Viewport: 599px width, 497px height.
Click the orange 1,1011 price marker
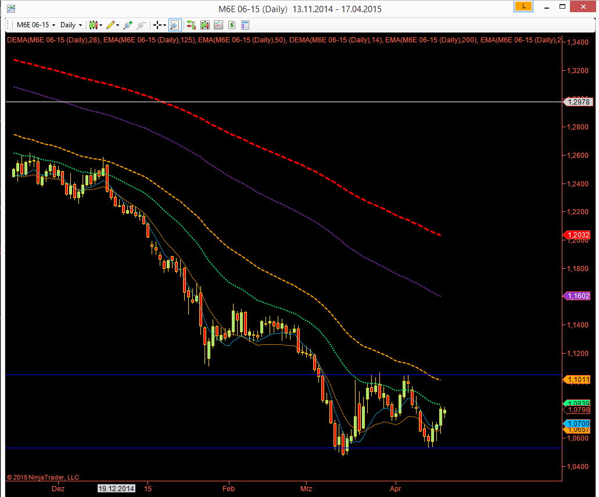(578, 380)
